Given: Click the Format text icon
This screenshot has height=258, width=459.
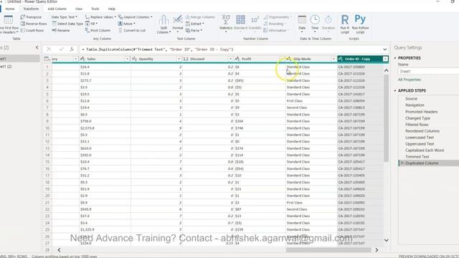Looking at the screenshot, I should [x=177, y=19].
